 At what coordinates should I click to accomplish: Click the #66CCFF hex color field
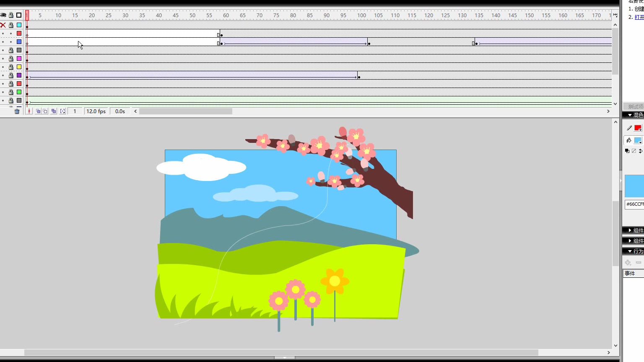(x=634, y=204)
